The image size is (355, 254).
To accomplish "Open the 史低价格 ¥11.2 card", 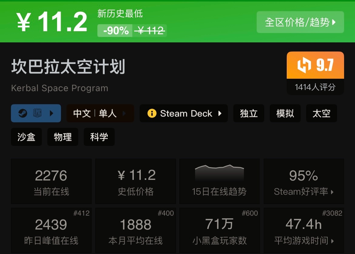I will click(x=136, y=181).
